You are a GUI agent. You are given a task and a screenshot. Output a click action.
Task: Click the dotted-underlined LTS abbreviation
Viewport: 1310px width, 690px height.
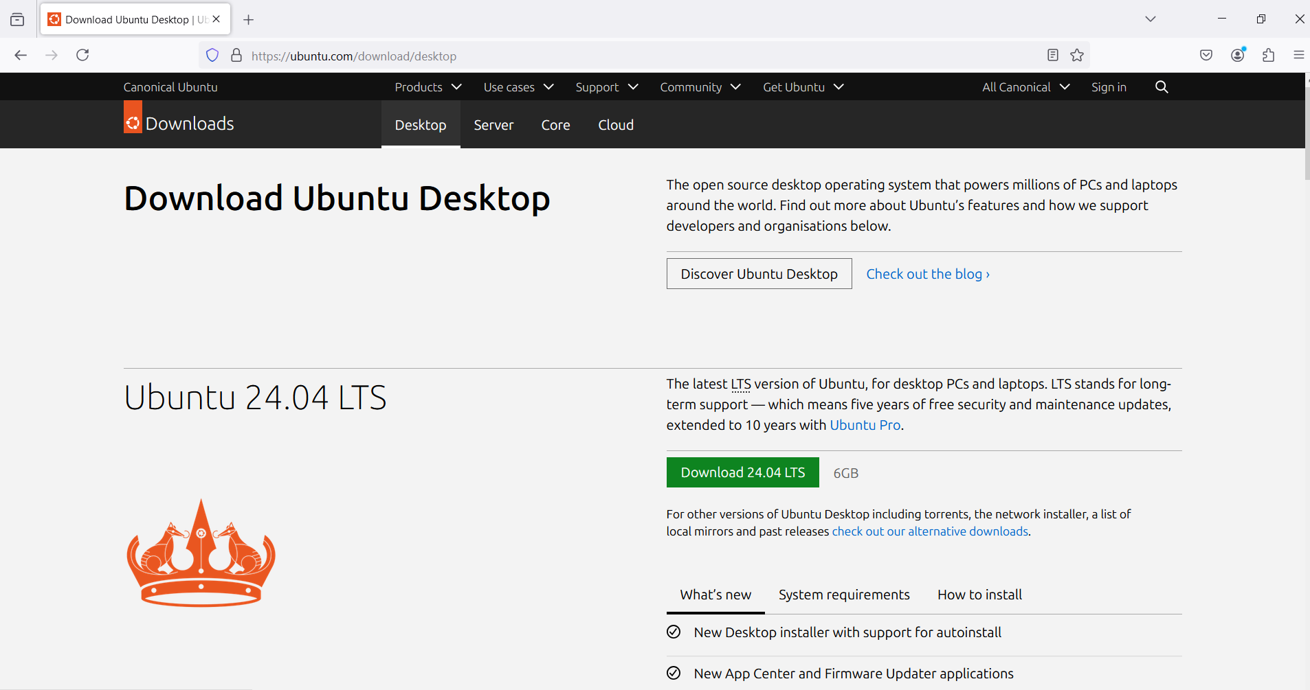[x=741, y=384]
